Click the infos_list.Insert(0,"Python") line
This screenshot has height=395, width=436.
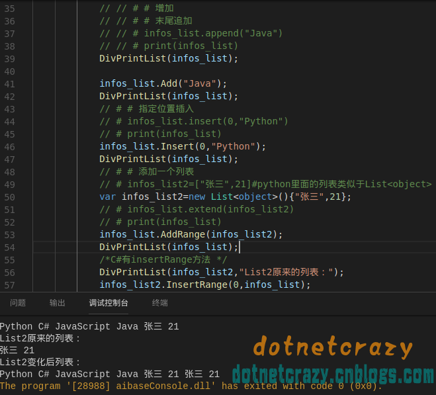(x=183, y=146)
